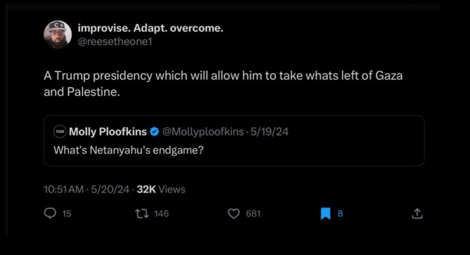Open quoted tweet "What's Netanyahu's endgame?"
This screenshot has height=255, width=470.
click(129, 150)
